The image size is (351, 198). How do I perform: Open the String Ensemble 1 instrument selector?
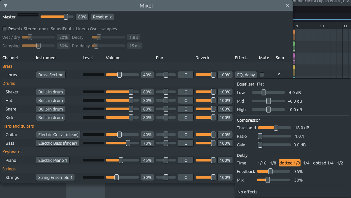tap(55, 178)
